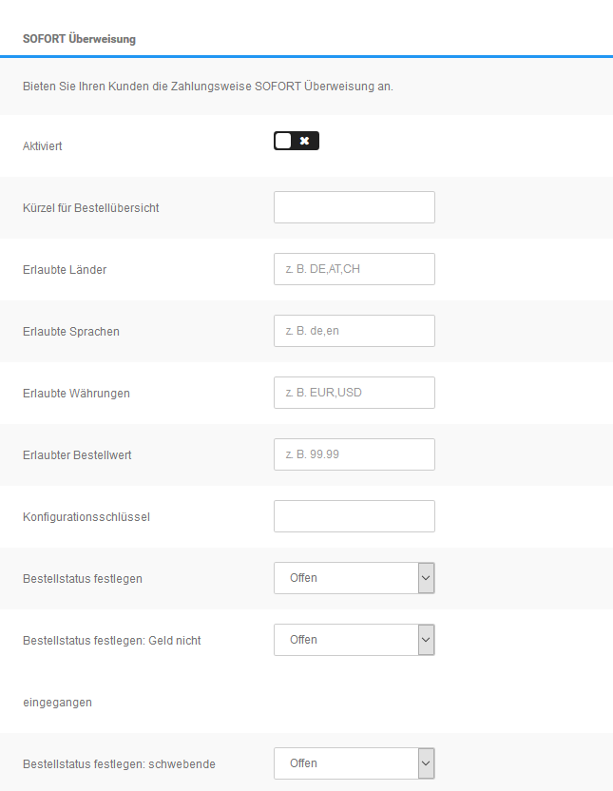This screenshot has width=613, height=791.
Task: Click the X icon on the Aktiviert switch
Action: click(304, 140)
